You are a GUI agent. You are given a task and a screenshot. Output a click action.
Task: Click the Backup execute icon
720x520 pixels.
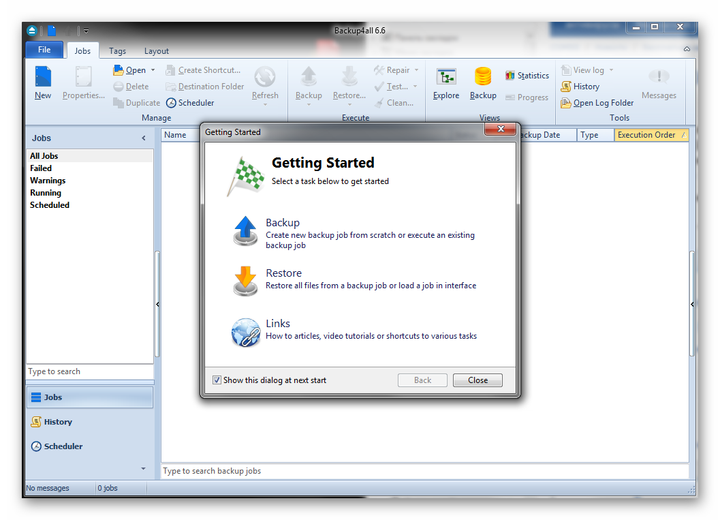[309, 77]
